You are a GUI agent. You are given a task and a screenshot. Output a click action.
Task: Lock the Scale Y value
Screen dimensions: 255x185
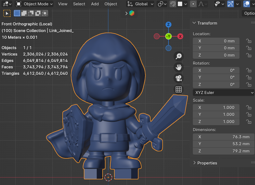(249, 115)
